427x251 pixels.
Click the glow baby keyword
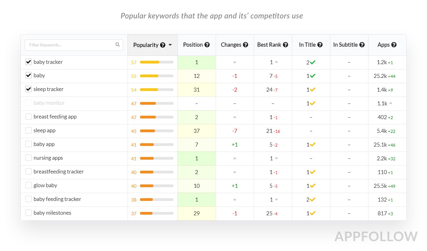(45, 185)
